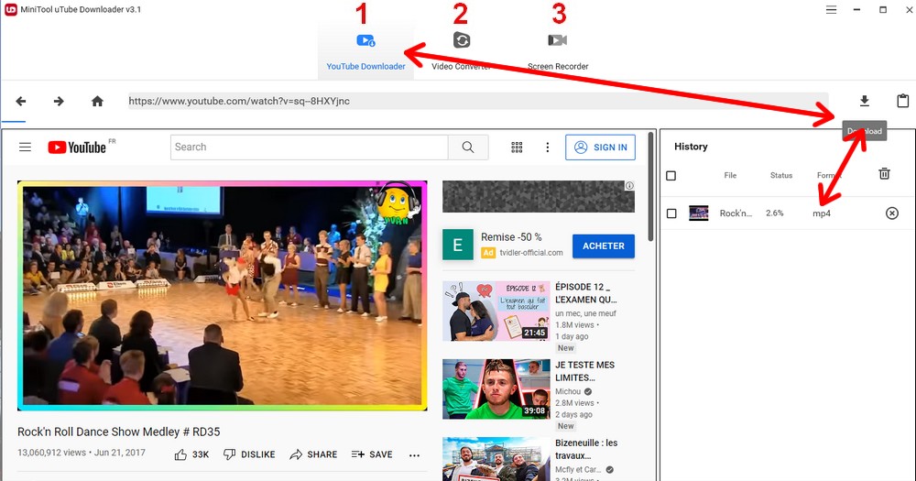Save the video to a playlist
Screen dimensions: 916x481
point(372,454)
